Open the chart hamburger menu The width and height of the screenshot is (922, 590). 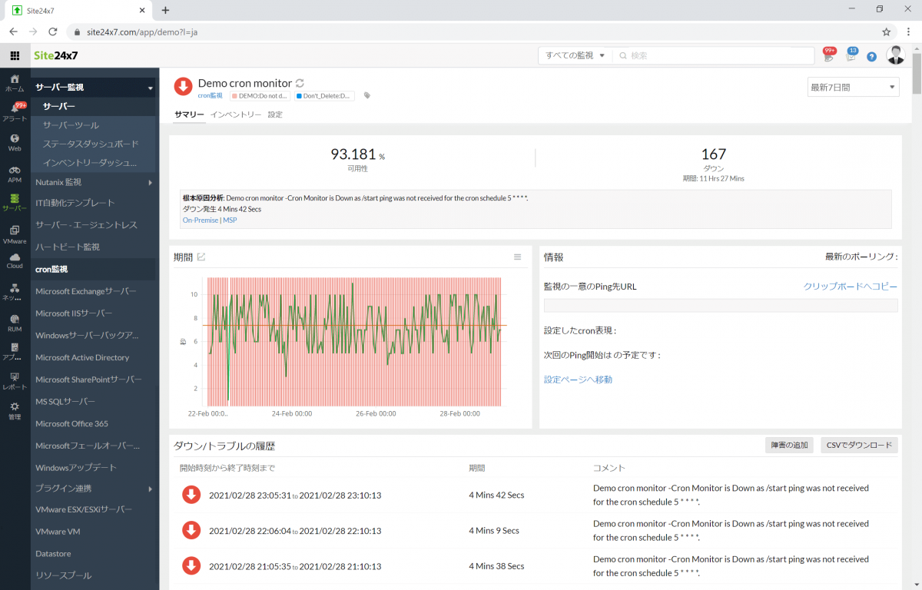tap(518, 257)
